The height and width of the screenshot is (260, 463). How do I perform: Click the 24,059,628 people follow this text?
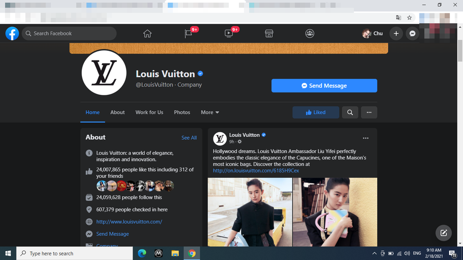click(x=129, y=197)
